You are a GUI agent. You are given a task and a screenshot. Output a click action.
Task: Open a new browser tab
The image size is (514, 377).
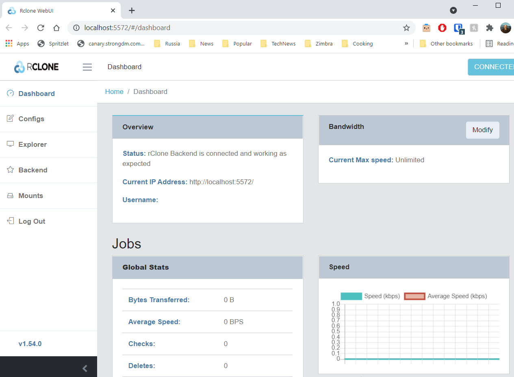[132, 11]
